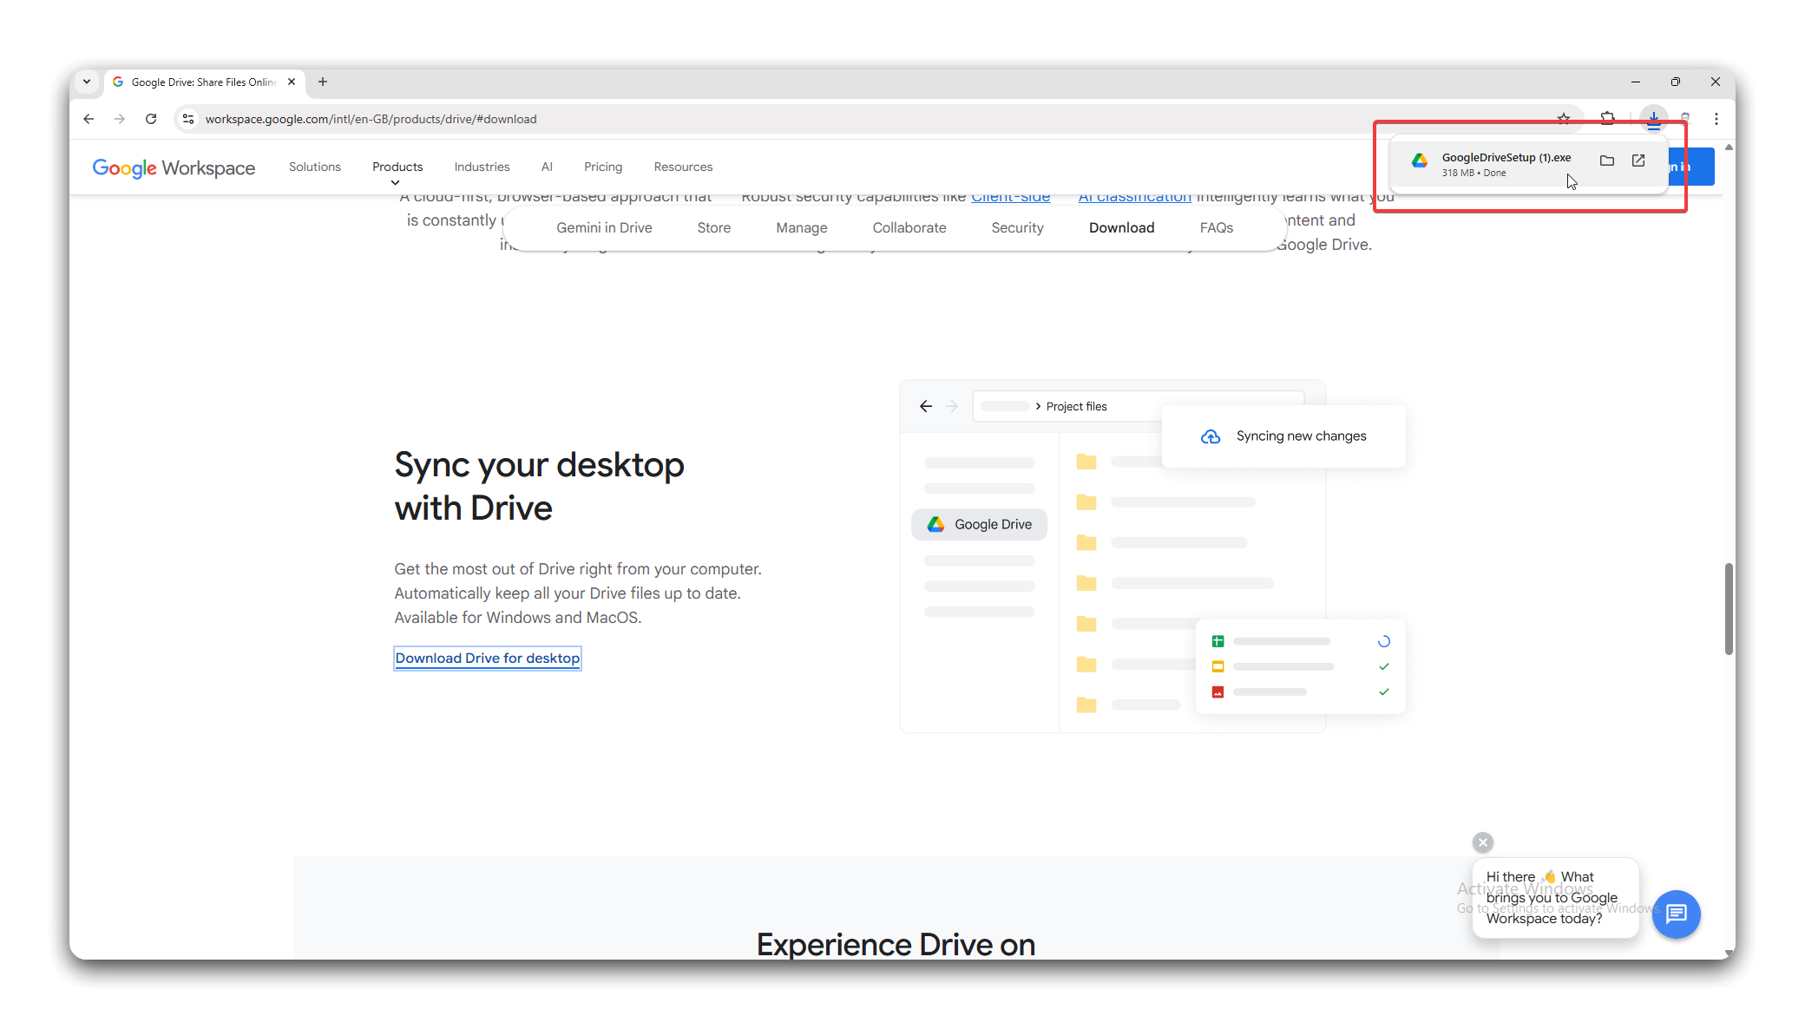Follow the Client-side link
The height and width of the screenshot is (1029, 1805).
pos(1010,197)
